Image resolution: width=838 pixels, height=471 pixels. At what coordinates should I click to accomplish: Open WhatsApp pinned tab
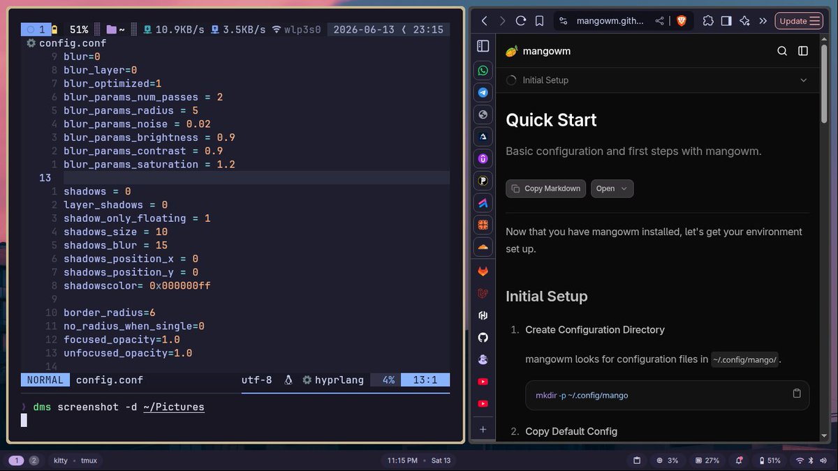483,70
